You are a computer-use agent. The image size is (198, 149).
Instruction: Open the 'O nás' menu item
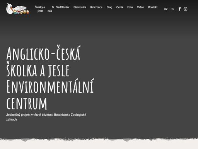pos(50,9)
